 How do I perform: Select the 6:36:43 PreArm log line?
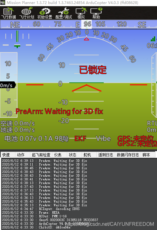pyautogui.click(x=44, y=194)
